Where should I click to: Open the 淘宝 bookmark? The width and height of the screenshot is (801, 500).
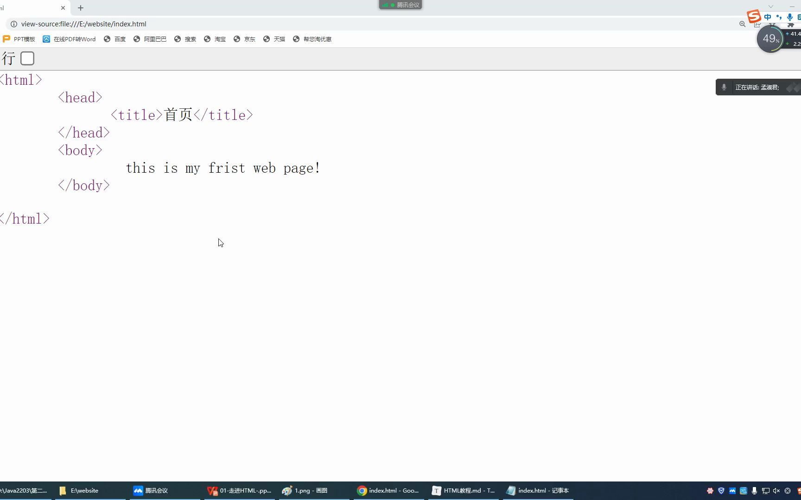point(215,39)
